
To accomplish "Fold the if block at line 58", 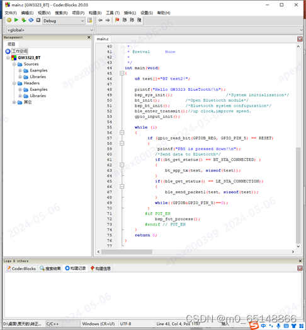I will tap(122, 143).
